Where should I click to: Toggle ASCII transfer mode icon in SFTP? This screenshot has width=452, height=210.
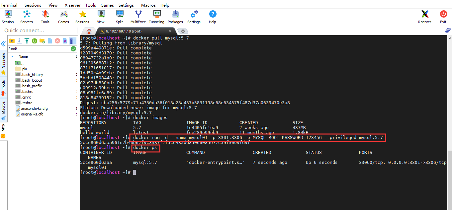65,41
